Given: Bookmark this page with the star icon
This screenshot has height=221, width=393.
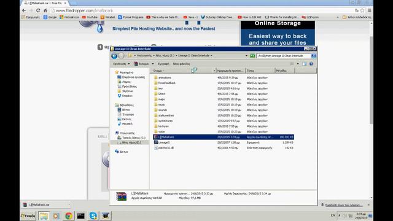Looking at the screenshot, I should 362,10.
